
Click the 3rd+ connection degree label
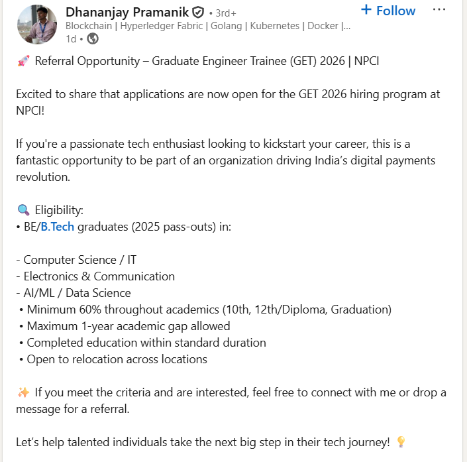click(x=226, y=13)
